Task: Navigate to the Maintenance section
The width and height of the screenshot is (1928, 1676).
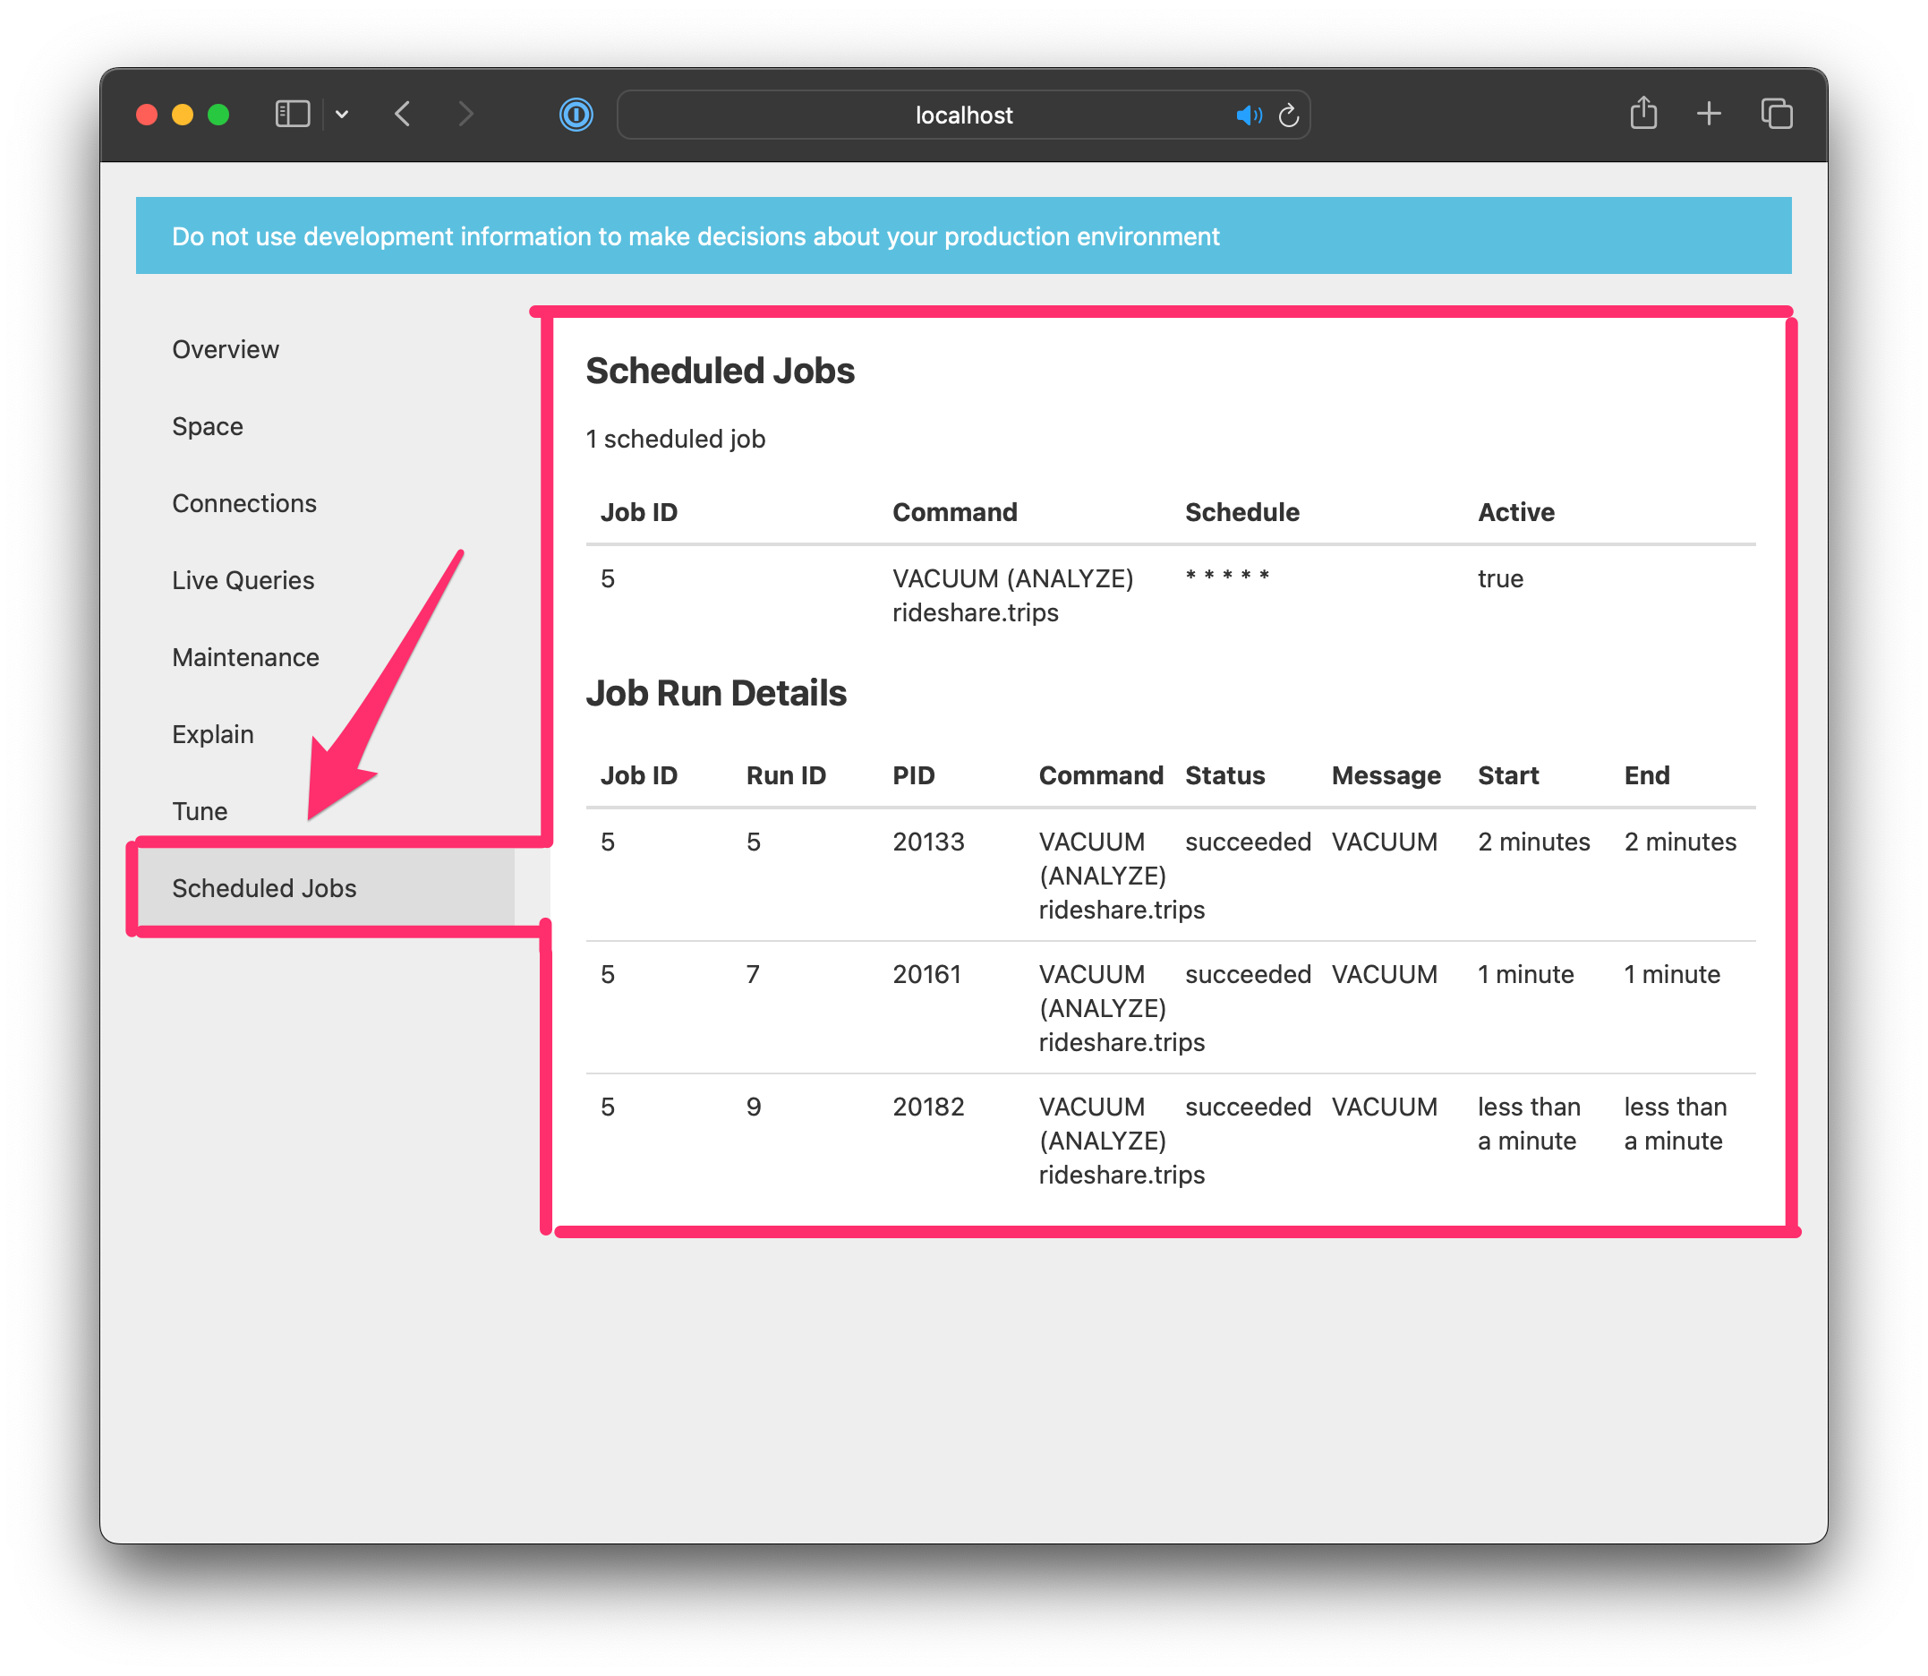Action: 243,656
